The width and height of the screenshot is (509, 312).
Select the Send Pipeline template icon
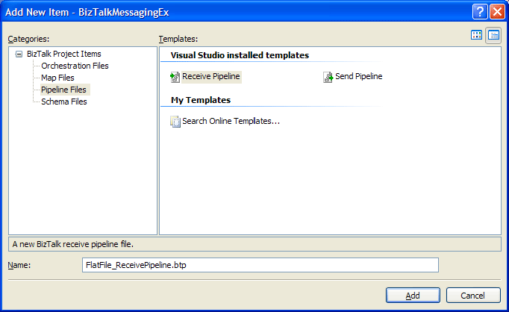tap(328, 77)
